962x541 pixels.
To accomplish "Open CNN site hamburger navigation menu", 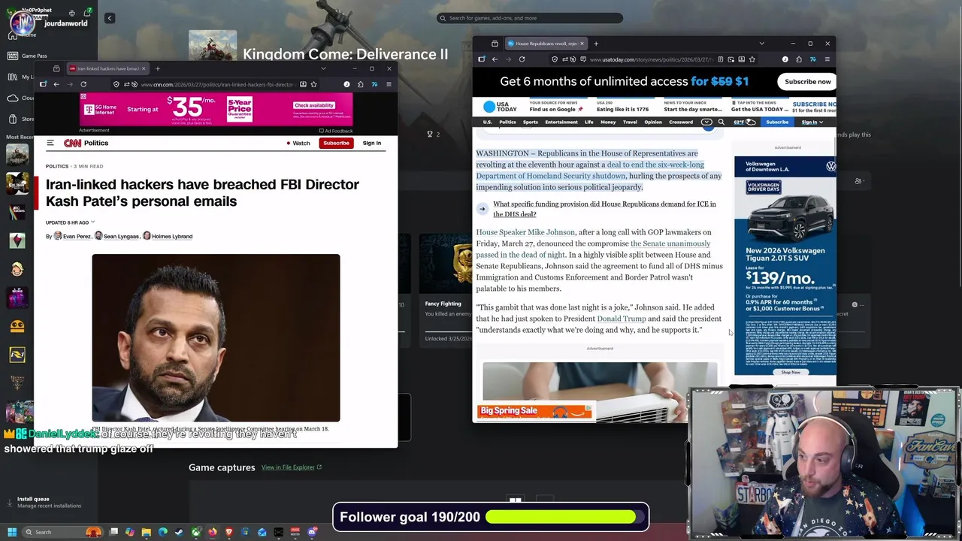I will [x=50, y=143].
